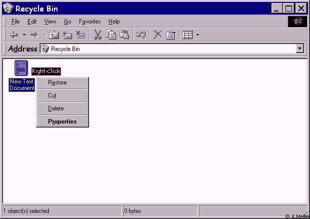The height and width of the screenshot is (219, 310).
Task: Open the Help menu
Action: click(x=114, y=21)
